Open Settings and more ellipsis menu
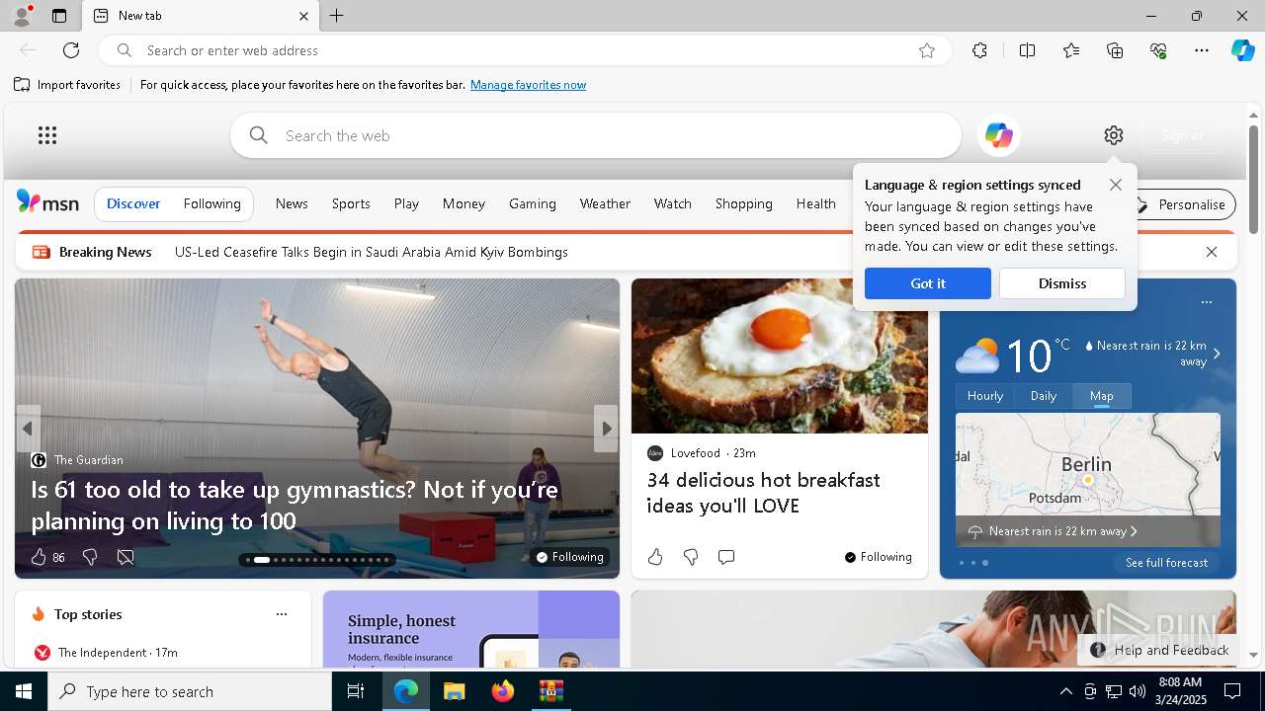 (1202, 50)
